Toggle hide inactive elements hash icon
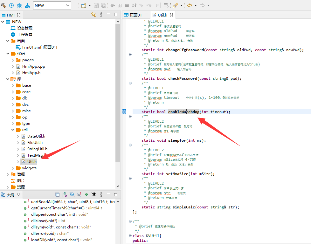The image size is (311, 244). coord(94,195)
